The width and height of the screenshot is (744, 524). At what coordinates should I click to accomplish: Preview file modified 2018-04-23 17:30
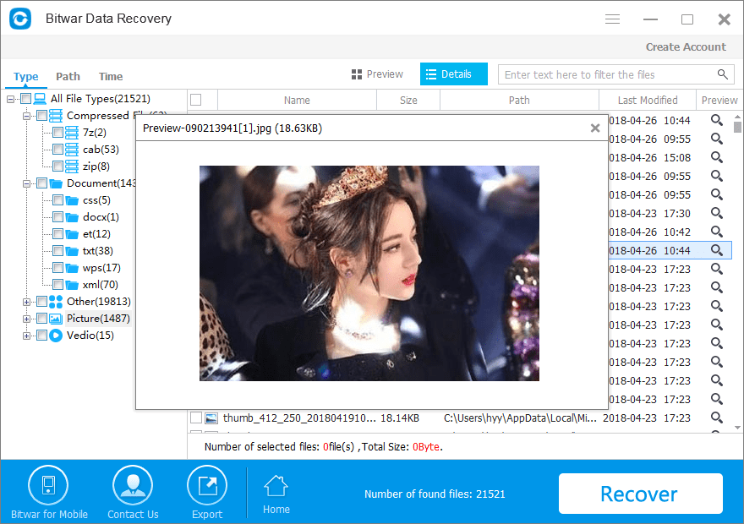(x=716, y=213)
